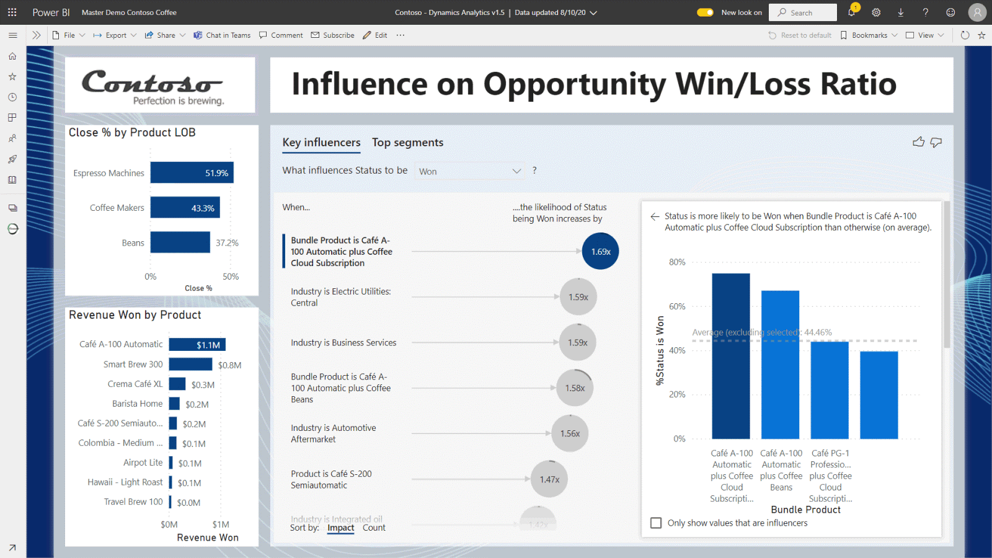Image resolution: width=992 pixels, height=558 pixels.
Task: Click the thumbs up feedback icon
Action: 918,142
